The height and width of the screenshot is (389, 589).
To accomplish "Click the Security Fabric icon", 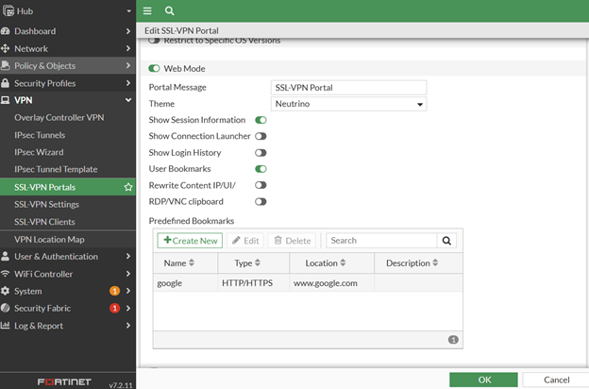I will coord(6,308).
